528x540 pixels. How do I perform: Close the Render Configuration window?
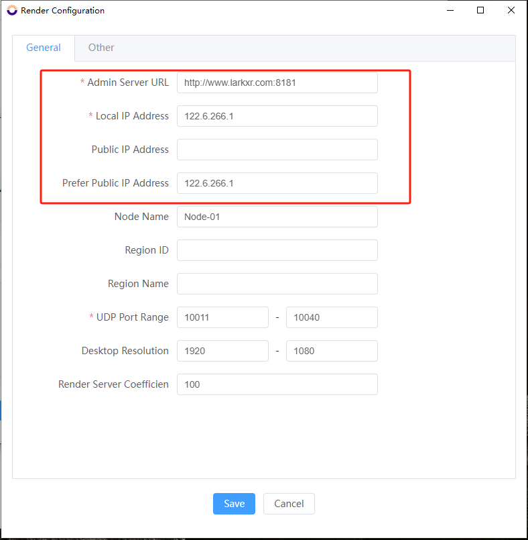[511, 10]
